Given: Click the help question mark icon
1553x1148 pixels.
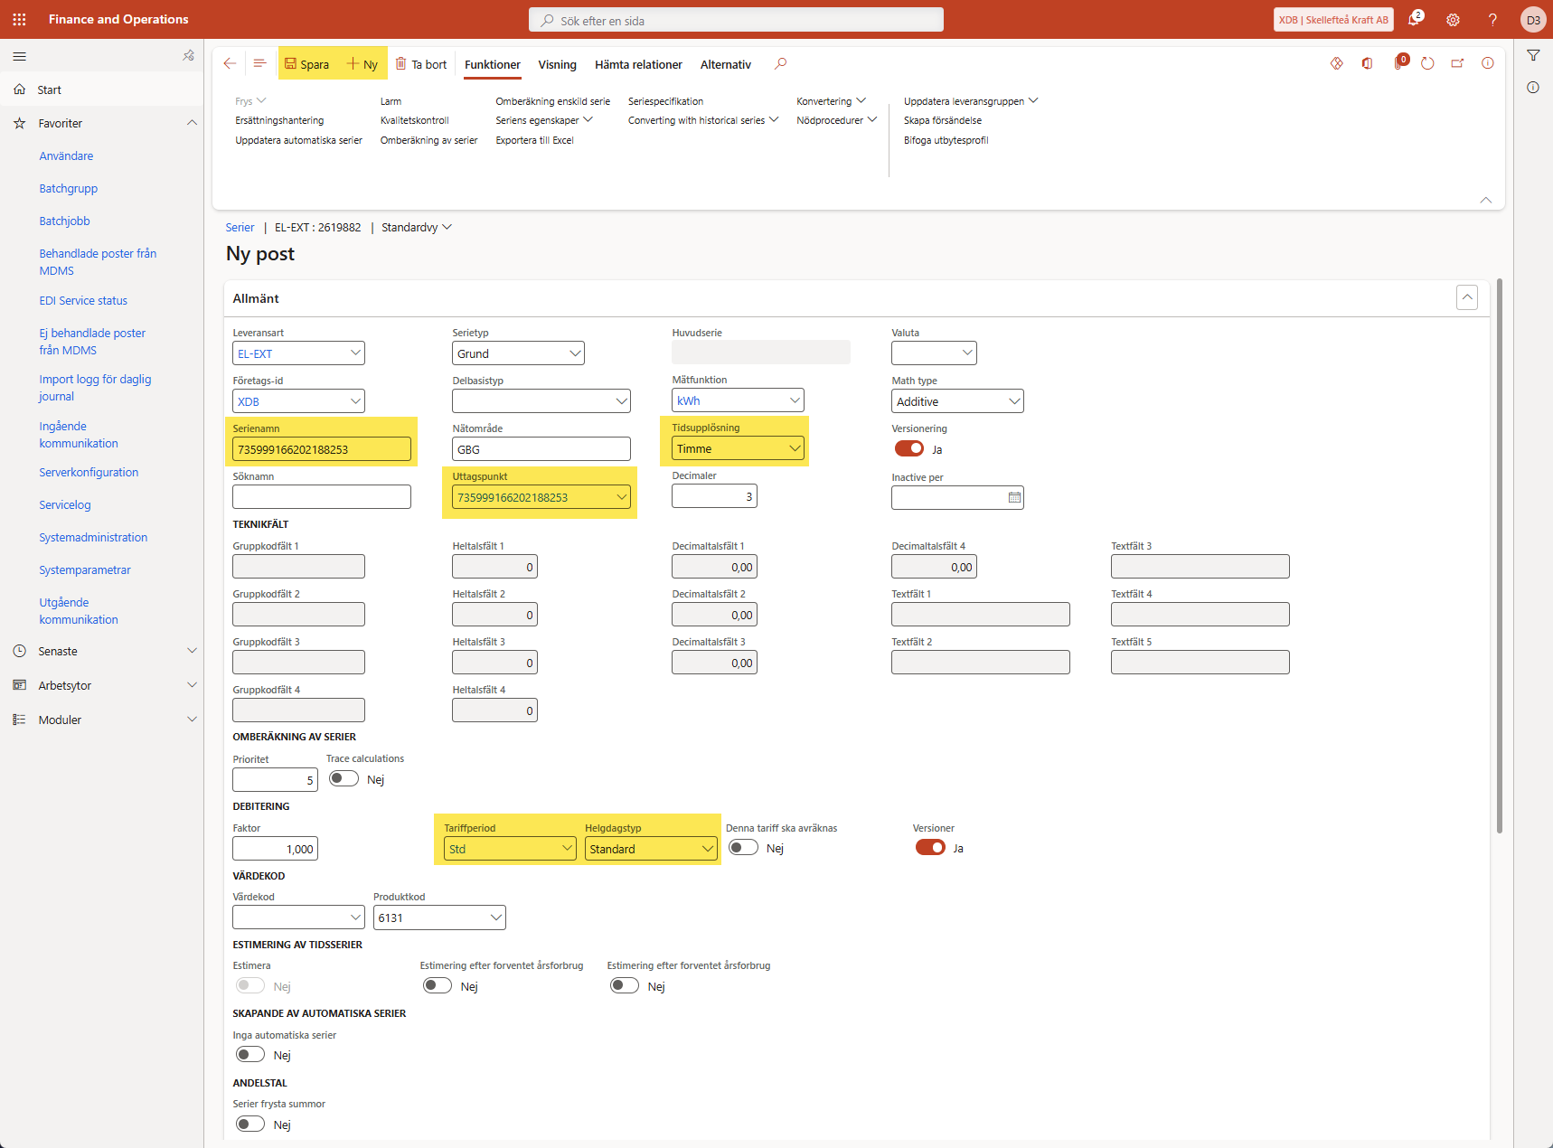Looking at the screenshot, I should pos(1492,20).
